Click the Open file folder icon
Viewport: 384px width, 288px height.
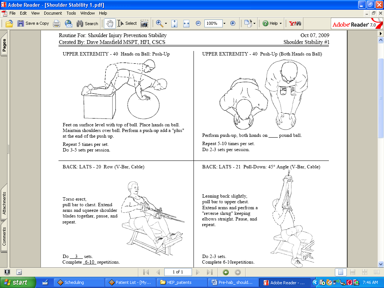point(9,24)
